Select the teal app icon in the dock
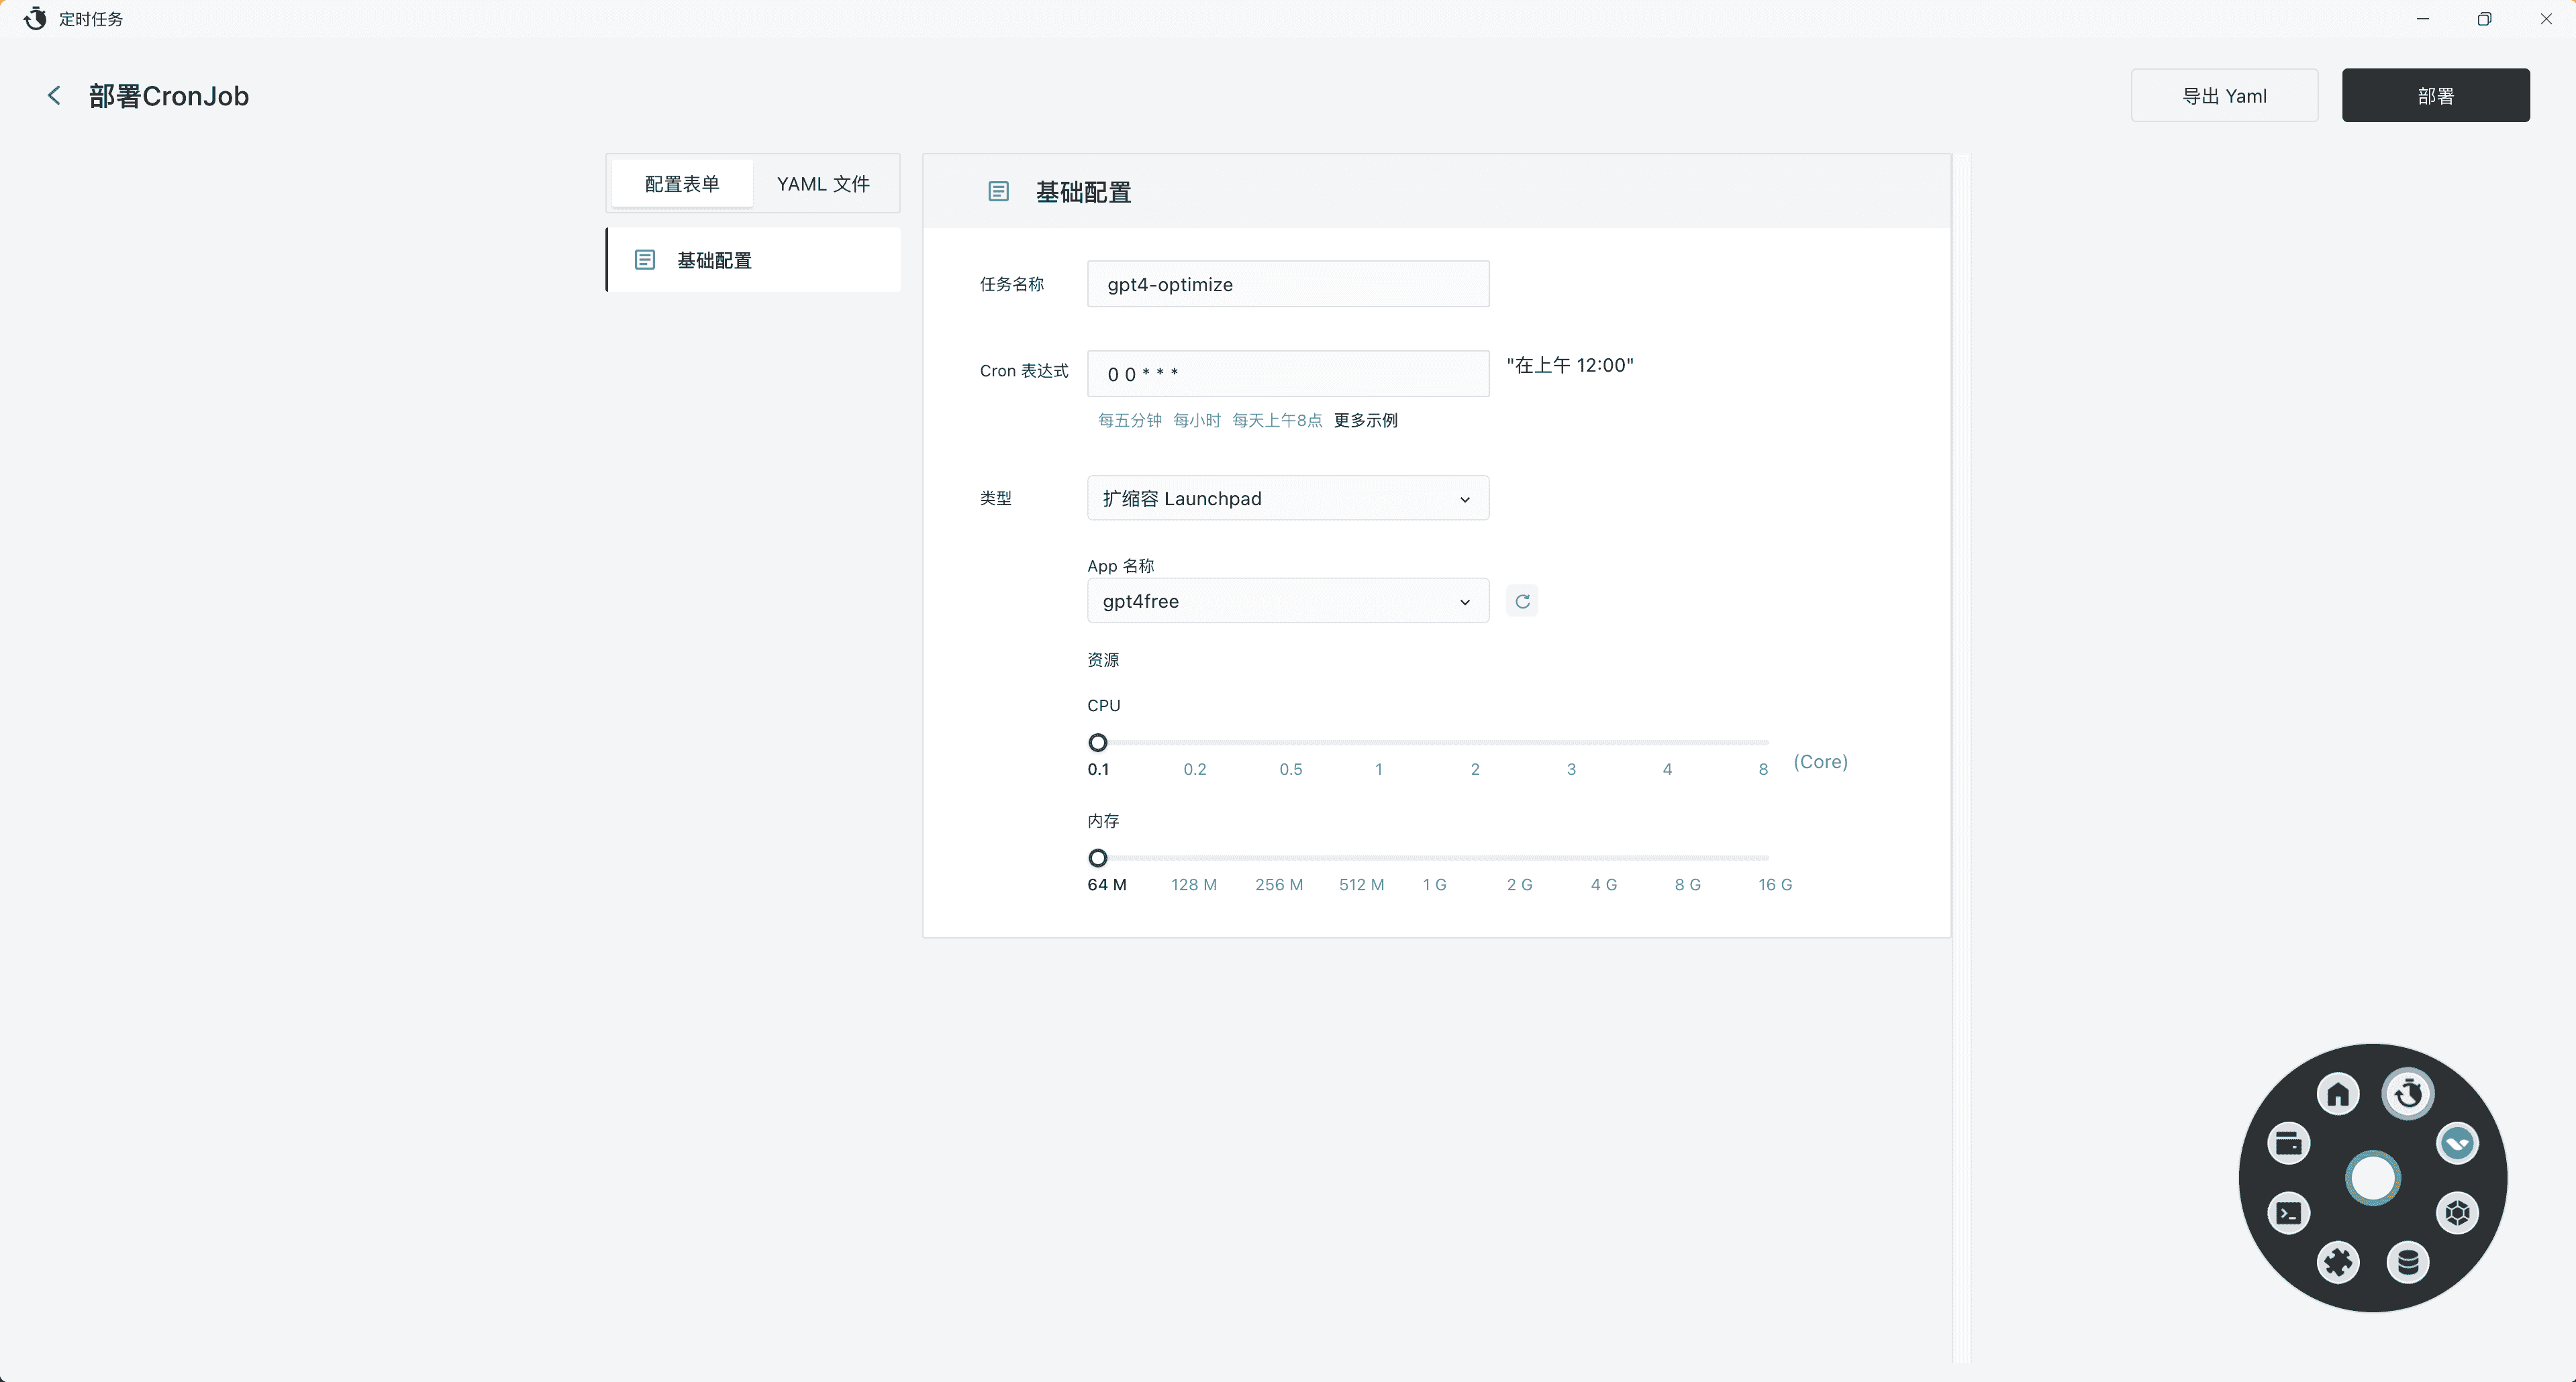 click(x=2458, y=1143)
